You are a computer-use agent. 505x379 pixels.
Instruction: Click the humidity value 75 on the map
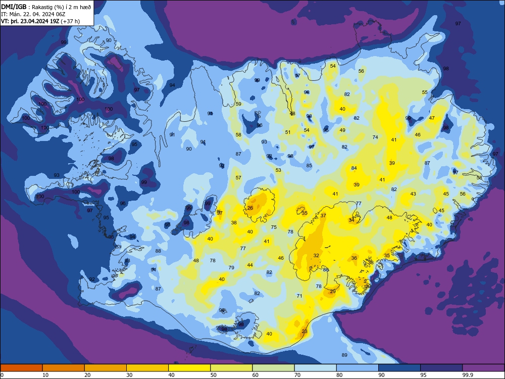tap(274, 227)
